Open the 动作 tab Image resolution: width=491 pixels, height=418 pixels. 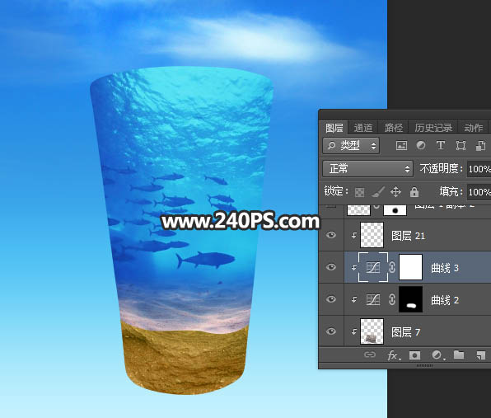(473, 128)
